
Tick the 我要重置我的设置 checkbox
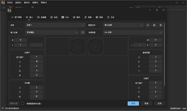(22, 104)
